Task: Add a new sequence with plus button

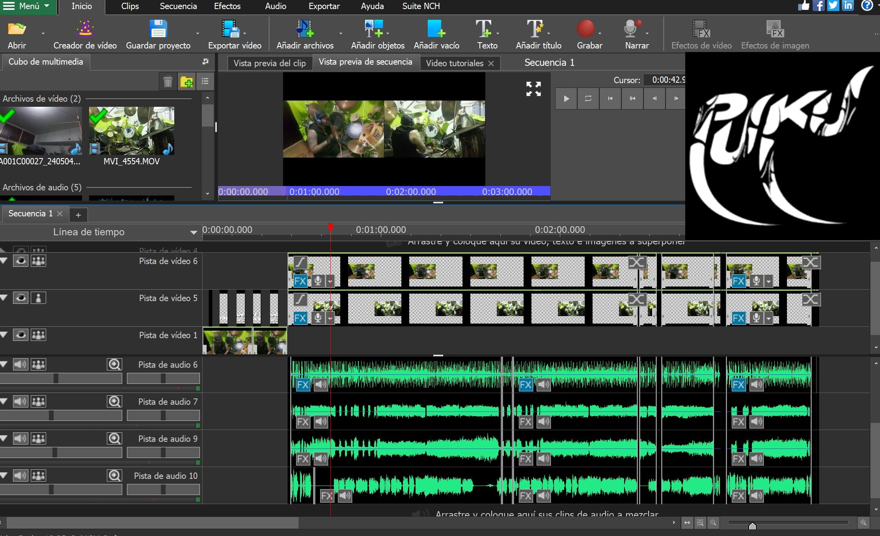Action: [x=78, y=215]
